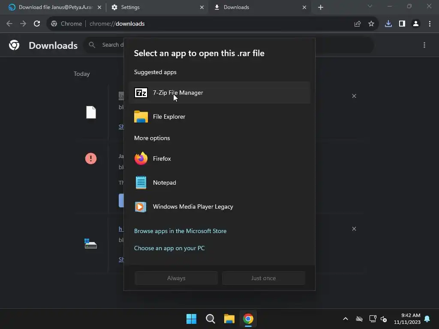Open the network status tray icon
This screenshot has width=439, height=329.
pos(373,319)
